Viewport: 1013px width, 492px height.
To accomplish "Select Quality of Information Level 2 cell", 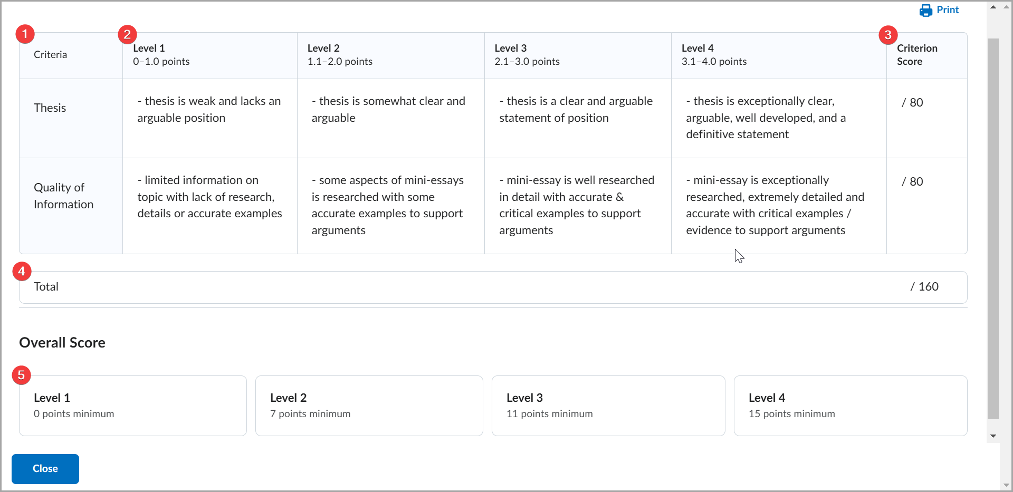I will [x=391, y=206].
